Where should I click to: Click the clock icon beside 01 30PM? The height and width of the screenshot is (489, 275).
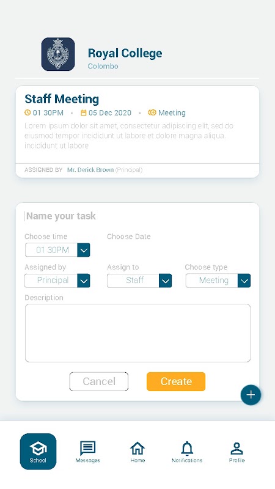28,112
